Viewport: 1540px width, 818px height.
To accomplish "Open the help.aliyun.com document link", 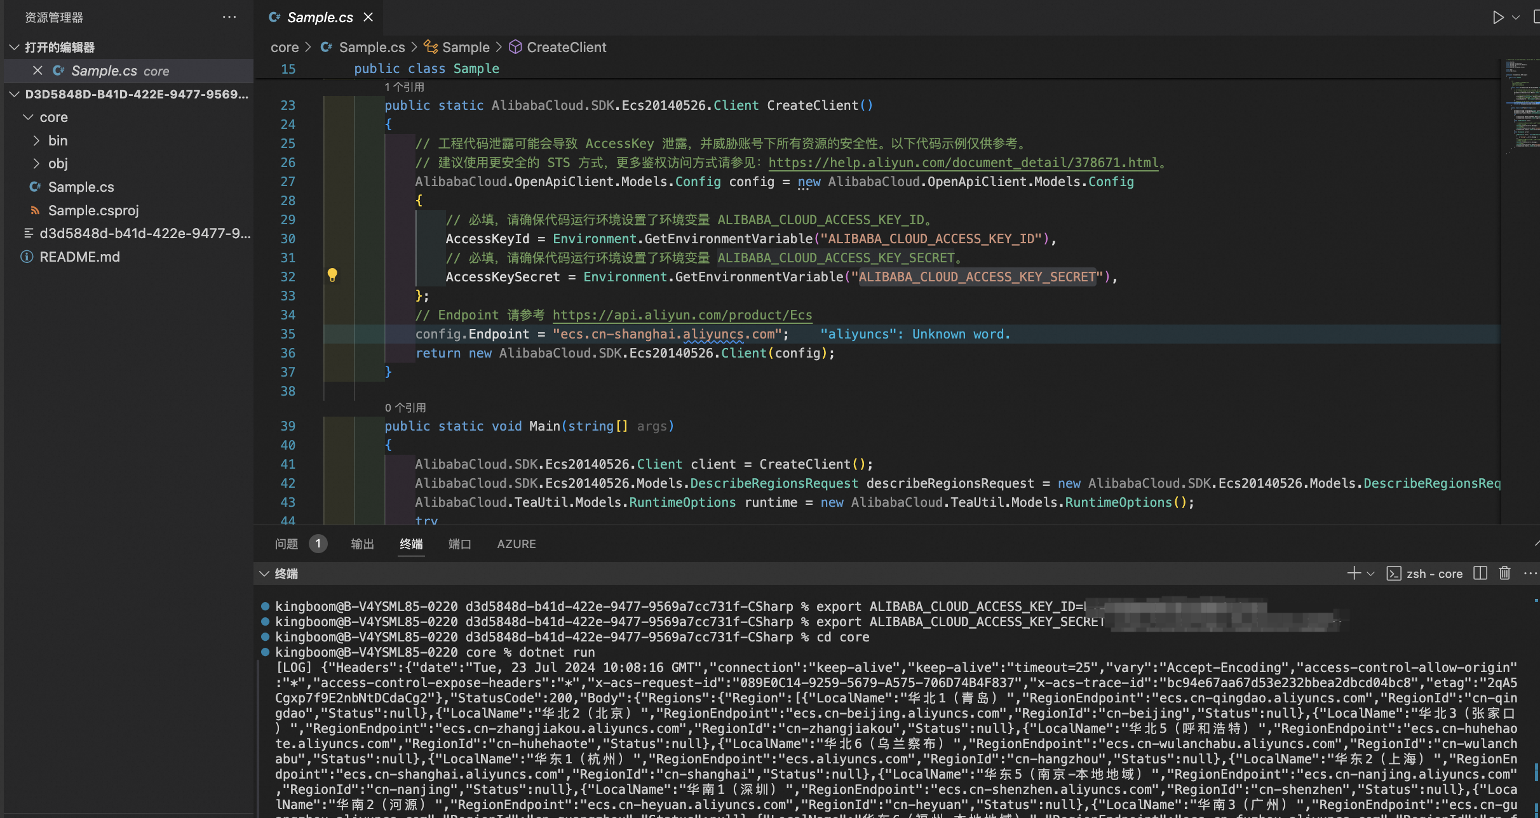I will click(x=964, y=163).
